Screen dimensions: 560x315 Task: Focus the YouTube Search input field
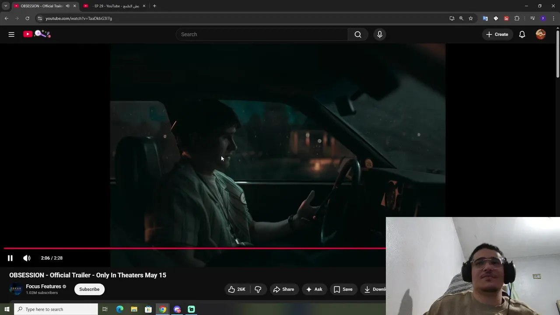tap(262, 34)
